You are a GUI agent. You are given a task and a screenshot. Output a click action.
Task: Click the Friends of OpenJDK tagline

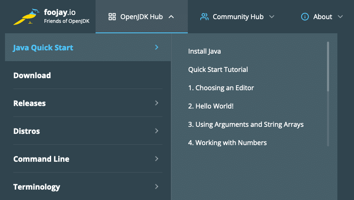(66, 21)
